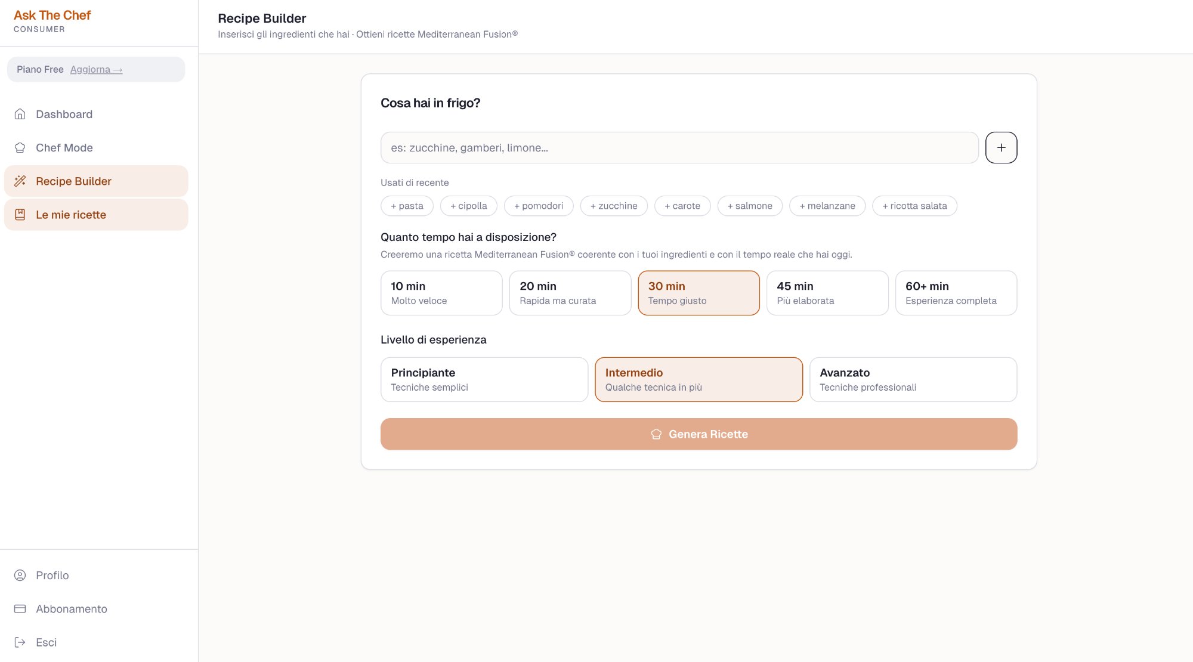
Task: Select the 10 min option
Action: 441,293
